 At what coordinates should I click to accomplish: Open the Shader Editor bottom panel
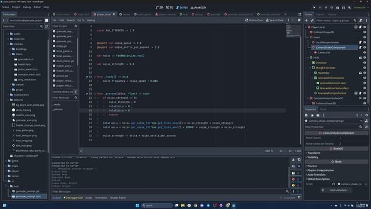118,197
